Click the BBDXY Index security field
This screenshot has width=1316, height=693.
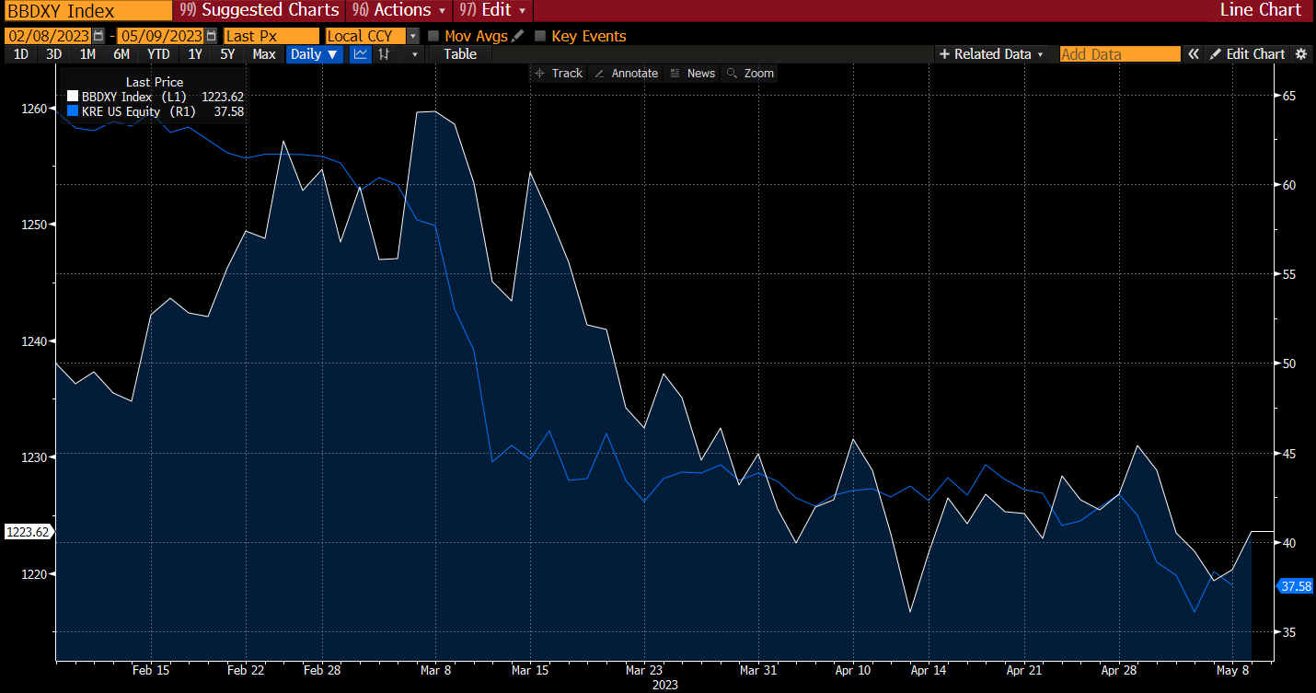point(87,10)
